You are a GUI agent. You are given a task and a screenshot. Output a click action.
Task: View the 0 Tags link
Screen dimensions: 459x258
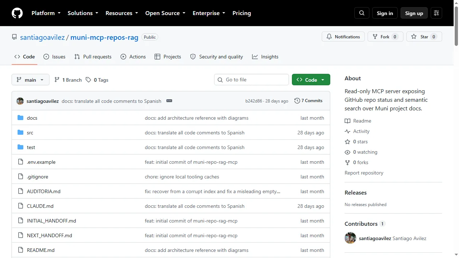tap(97, 80)
